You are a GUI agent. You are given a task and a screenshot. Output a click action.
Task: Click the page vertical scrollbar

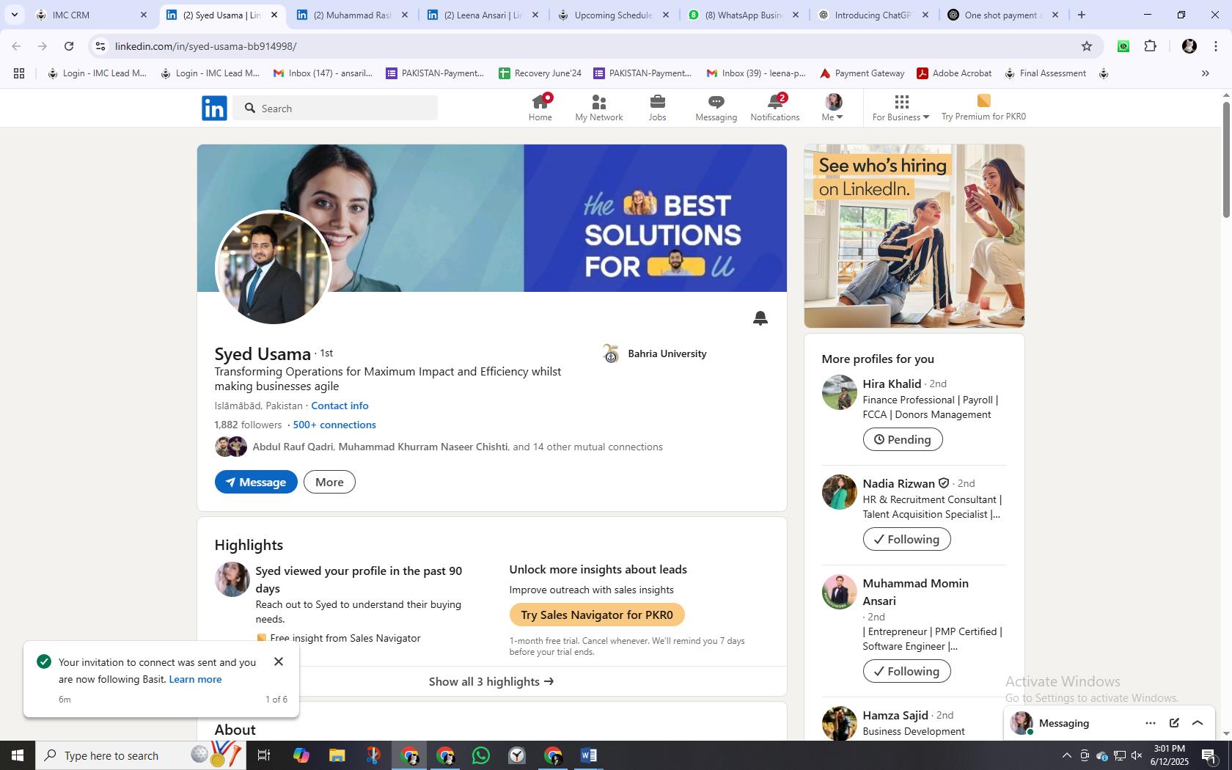coord(1225,159)
